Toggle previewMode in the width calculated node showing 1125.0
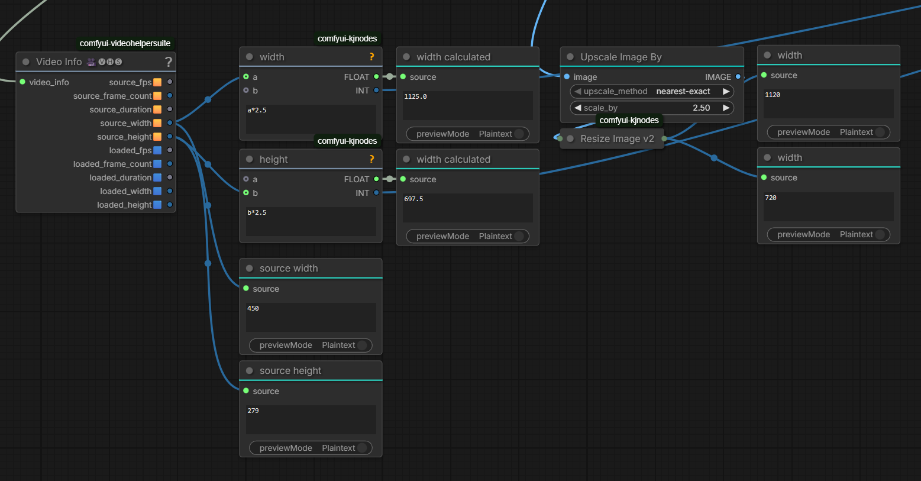 pos(467,134)
